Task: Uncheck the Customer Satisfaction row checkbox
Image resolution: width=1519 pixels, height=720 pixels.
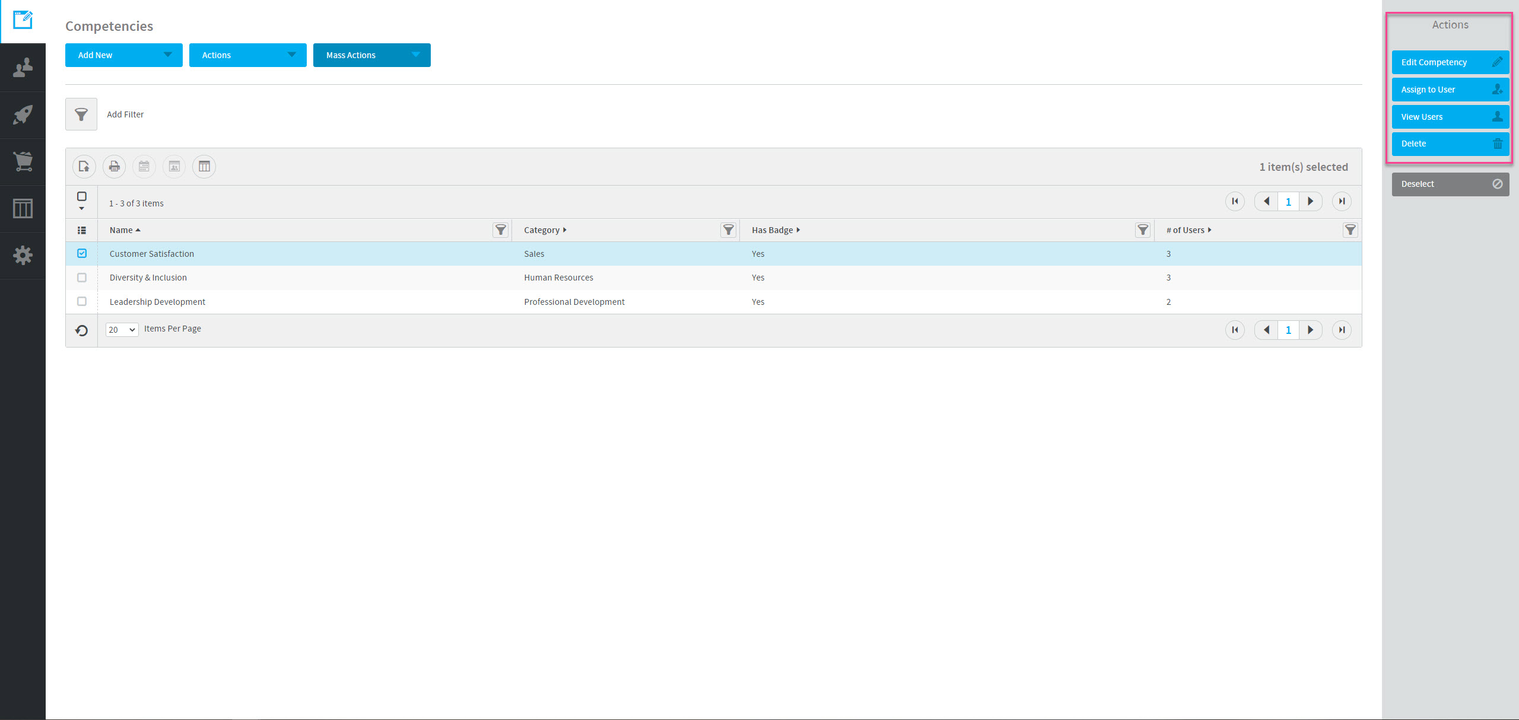Action: click(82, 253)
